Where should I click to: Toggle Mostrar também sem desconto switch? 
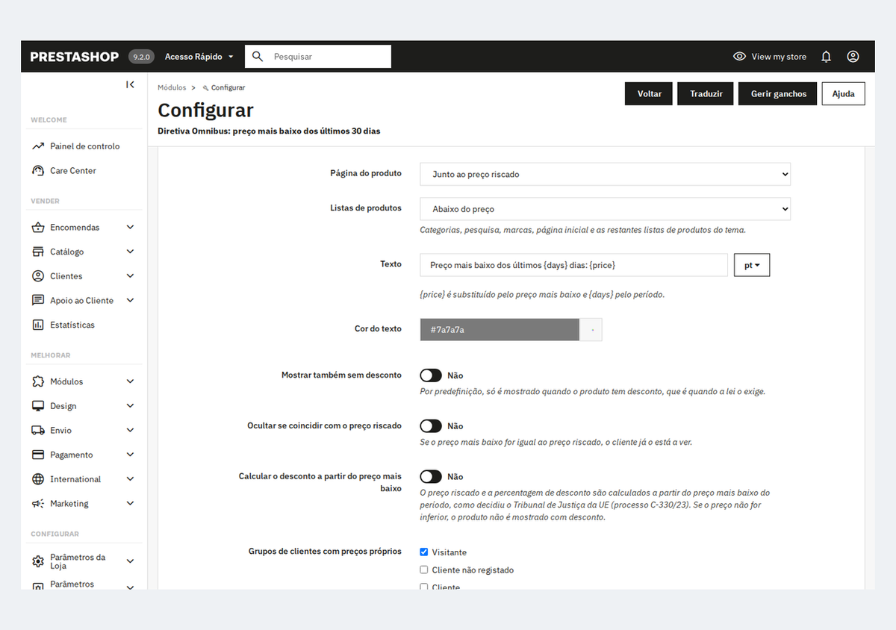click(431, 375)
